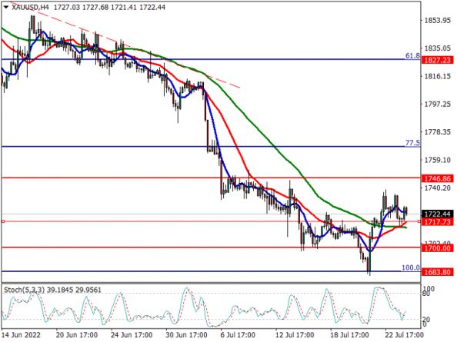Image resolution: width=457 pixels, height=342 pixels.
Task: Click the 61.8 Fibonacci level label
Action: coord(412,55)
